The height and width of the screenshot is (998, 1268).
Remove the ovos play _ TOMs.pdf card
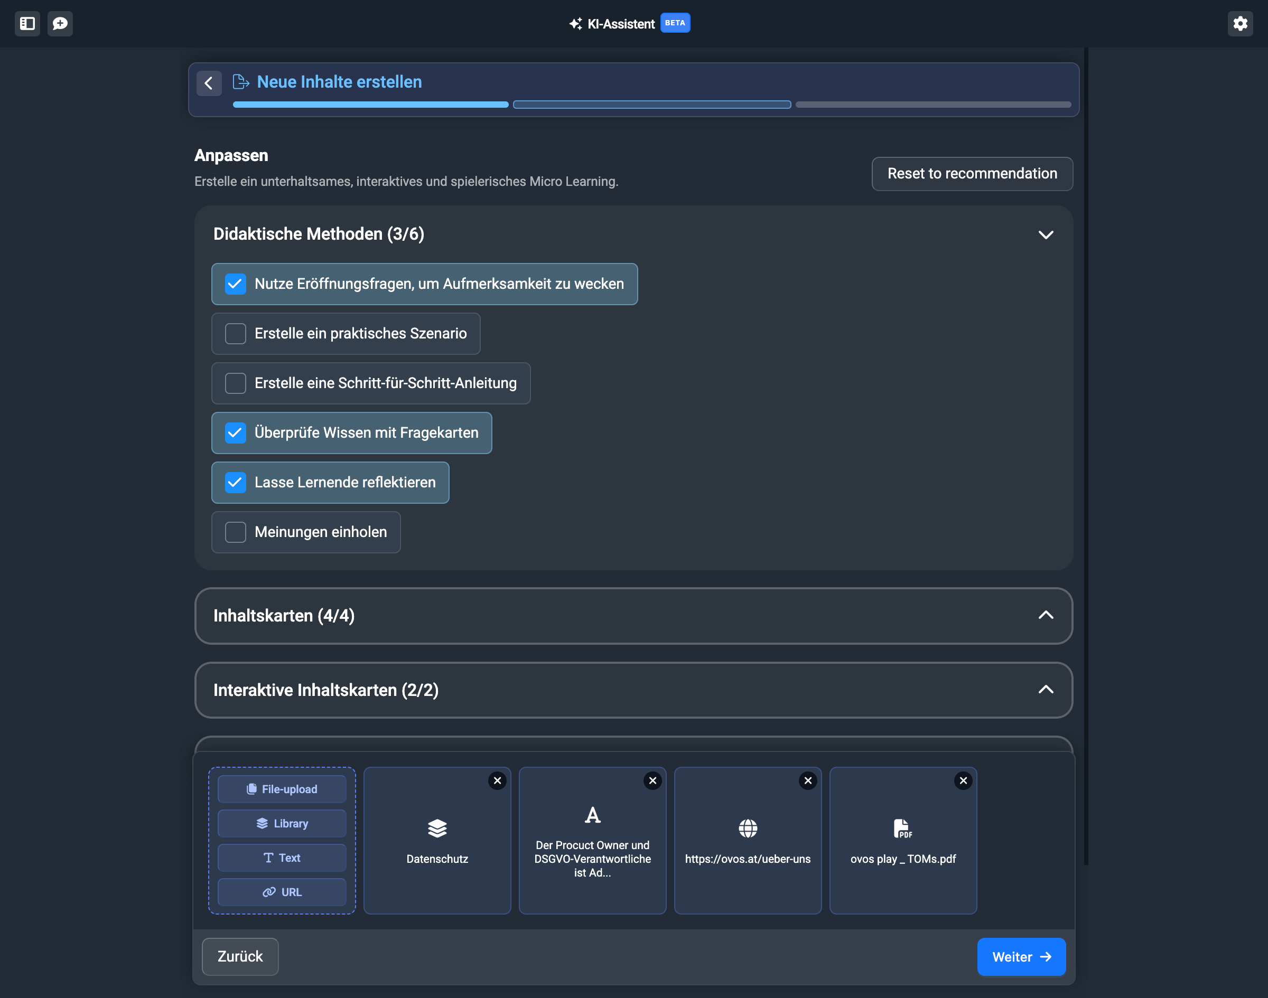click(x=963, y=780)
